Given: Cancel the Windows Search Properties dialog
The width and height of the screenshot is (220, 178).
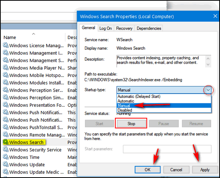Looking at the screenshot, I should pyautogui.click(x=176, y=170).
